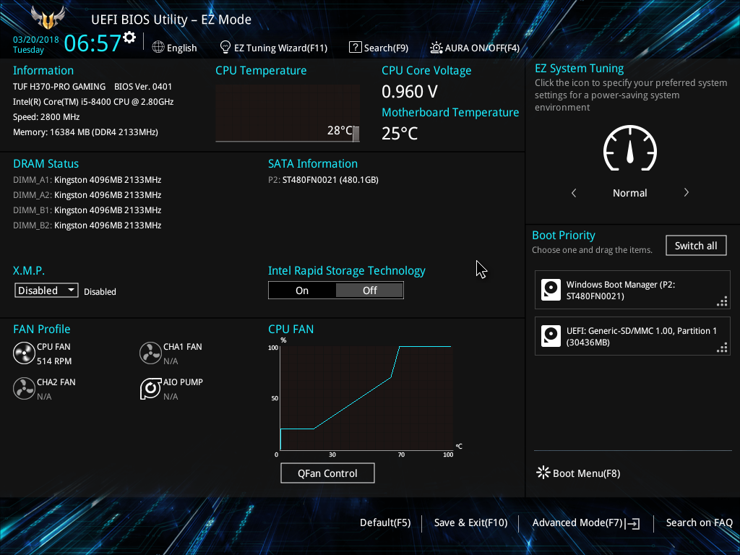Click the clock settings gear icon

(x=129, y=38)
